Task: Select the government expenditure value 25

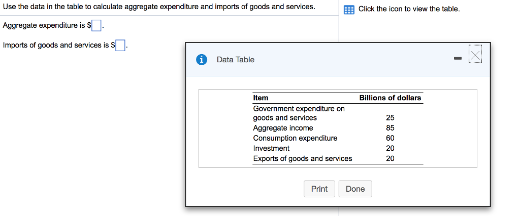Action: 390,118
